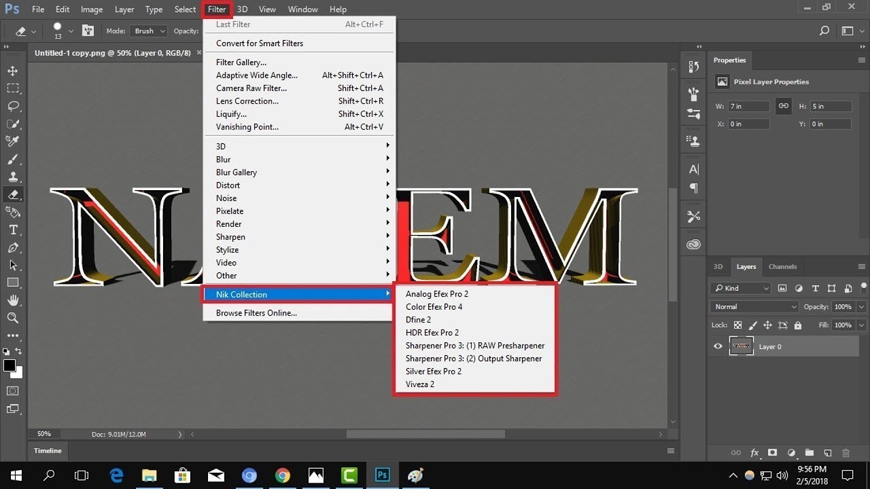
Task: Swap foreground and background colors
Action: click(18, 351)
